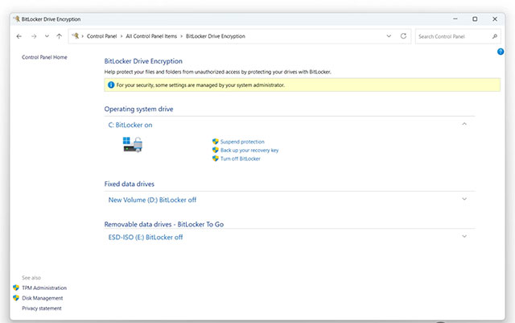Image resolution: width=515 pixels, height=323 pixels.
Task: Open address bar history dropdown
Action: click(x=389, y=36)
